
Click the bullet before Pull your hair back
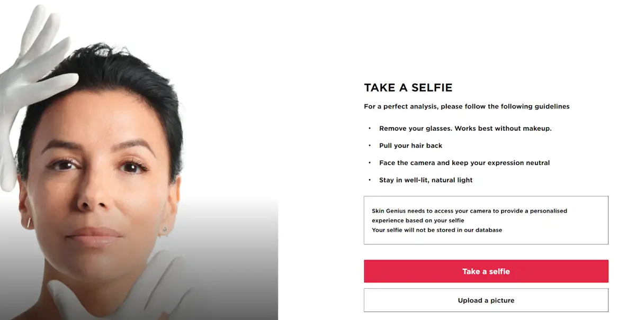pyautogui.click(x=370, y=145)
